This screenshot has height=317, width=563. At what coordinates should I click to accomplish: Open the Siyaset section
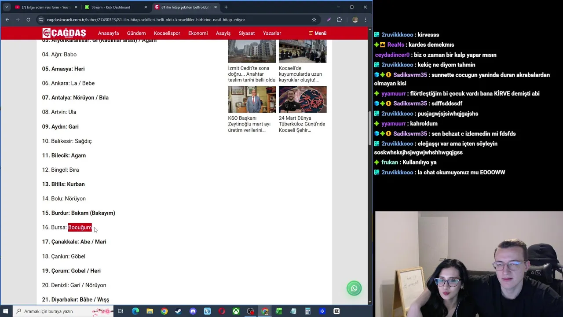pyautogui.click(x=247, y=33)
